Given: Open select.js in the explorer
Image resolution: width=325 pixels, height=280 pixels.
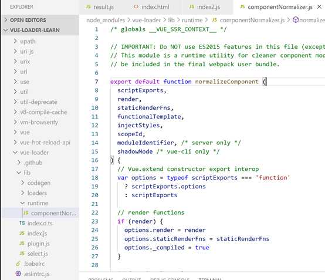Looking at the screenshot, I should click(x=38, y=254).
